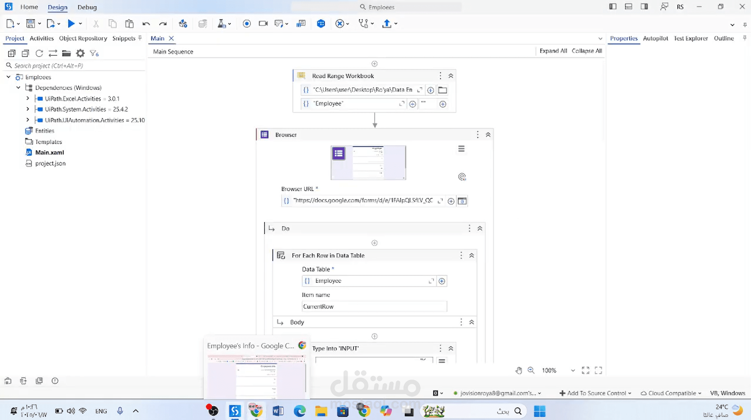Click the Microsoft Edge taskbar icon
The height and width of the screenshot is (420, 751).
[300, 411]
